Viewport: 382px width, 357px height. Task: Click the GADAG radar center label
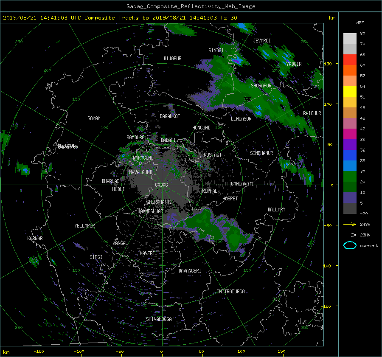162,185
